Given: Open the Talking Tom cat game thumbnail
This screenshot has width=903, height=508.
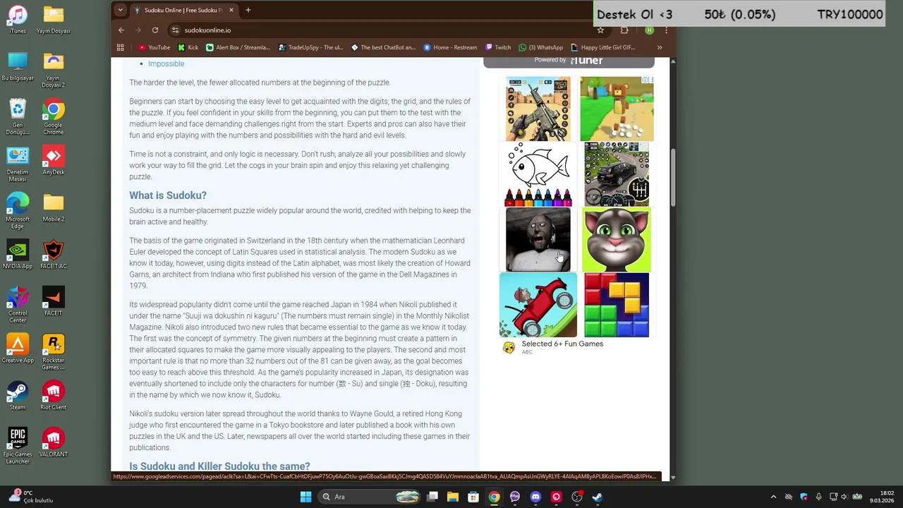Looking at the screenshot, I should point(617,239).
